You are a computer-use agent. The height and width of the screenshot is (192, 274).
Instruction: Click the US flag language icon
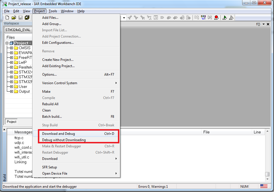click(264, 186)
